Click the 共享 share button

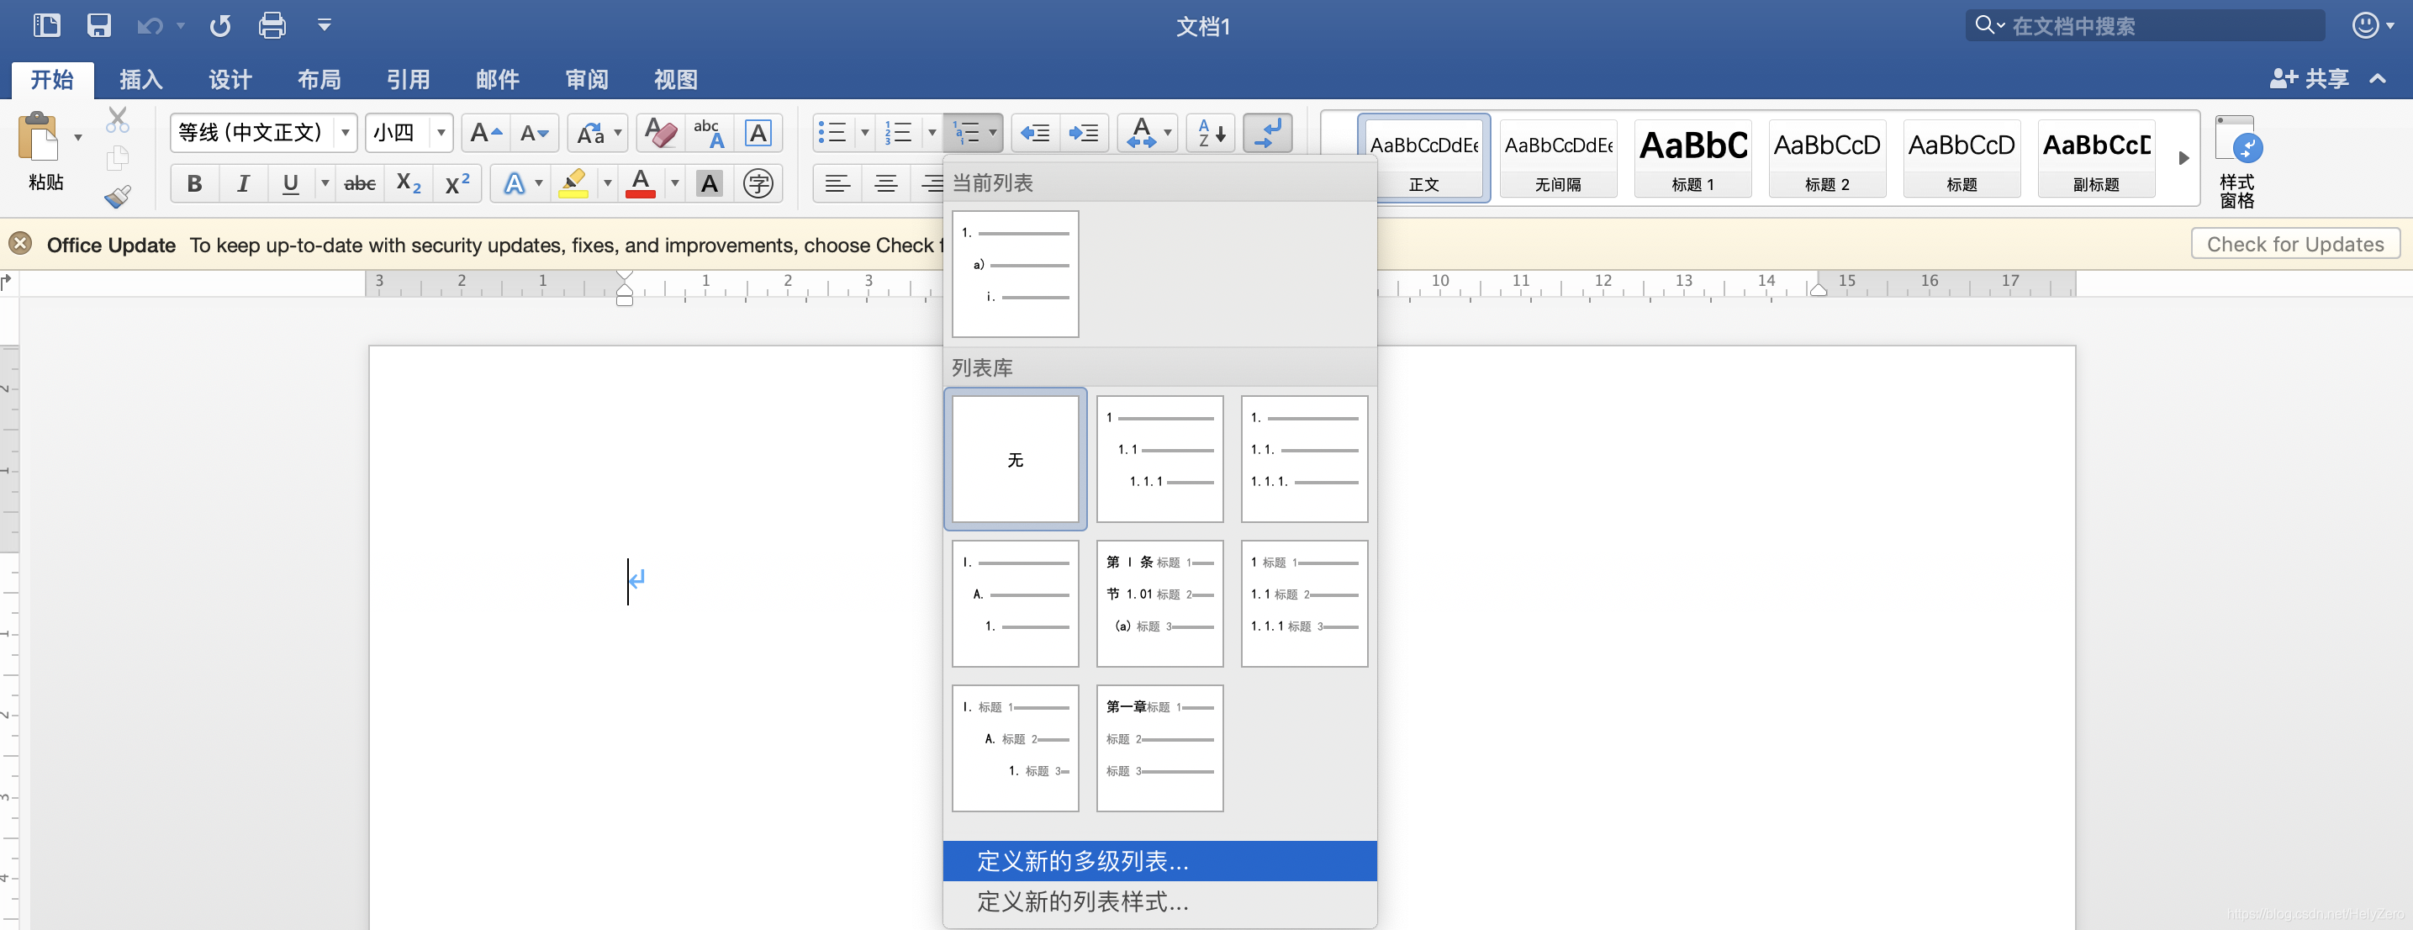[2309, 79]
